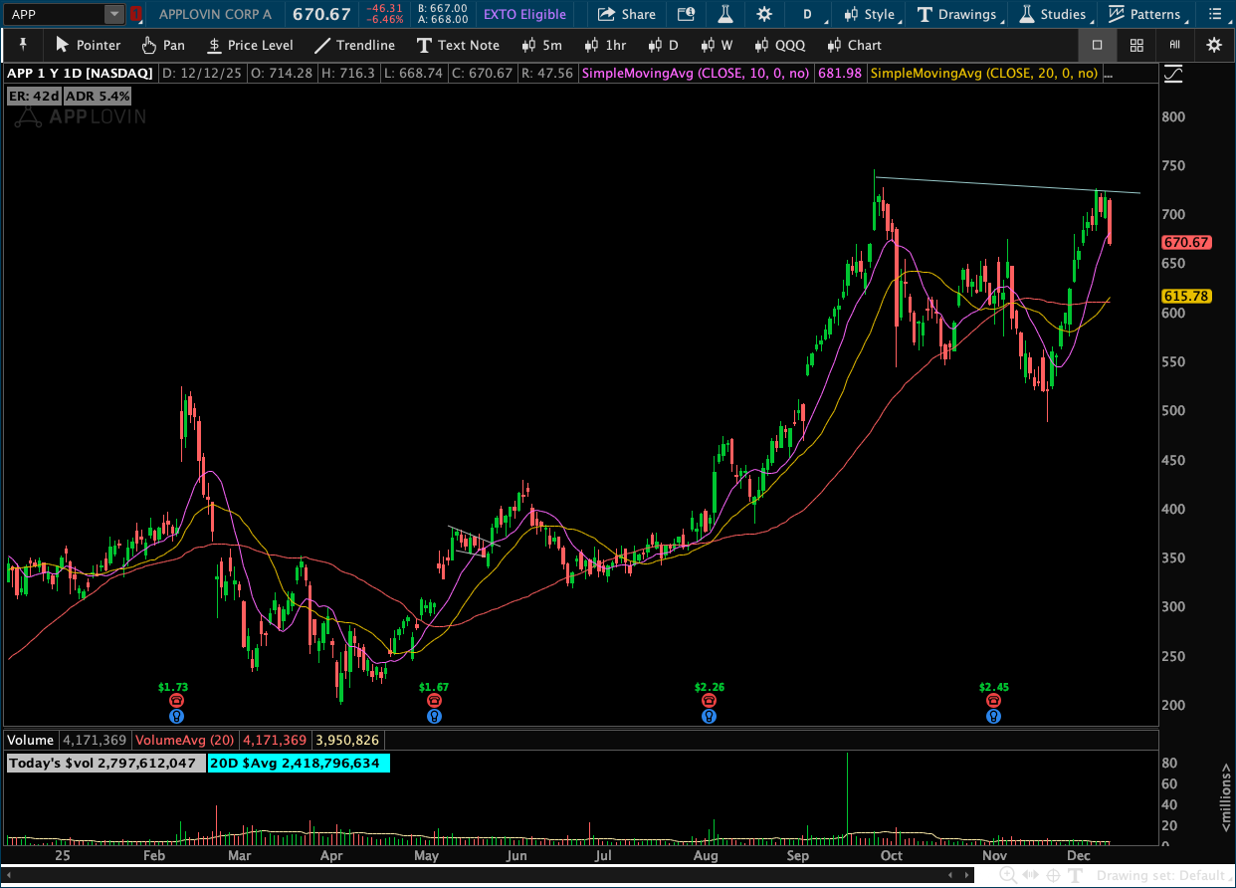Apply the W weekly quick timeframe
The height and width of the screenshot is (888, 1236).
(717, 45)
